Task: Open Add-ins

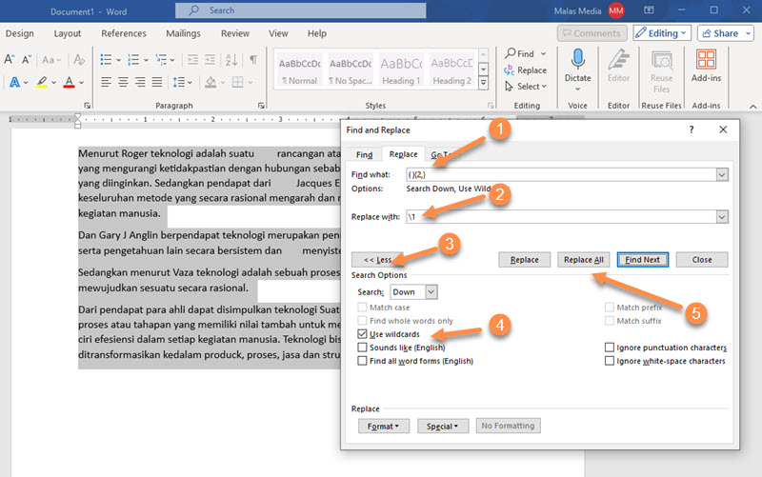Action: coord(706,66)
